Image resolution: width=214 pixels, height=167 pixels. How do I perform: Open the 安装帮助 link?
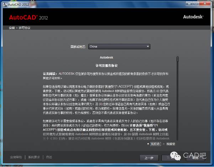tap(16, 157)
